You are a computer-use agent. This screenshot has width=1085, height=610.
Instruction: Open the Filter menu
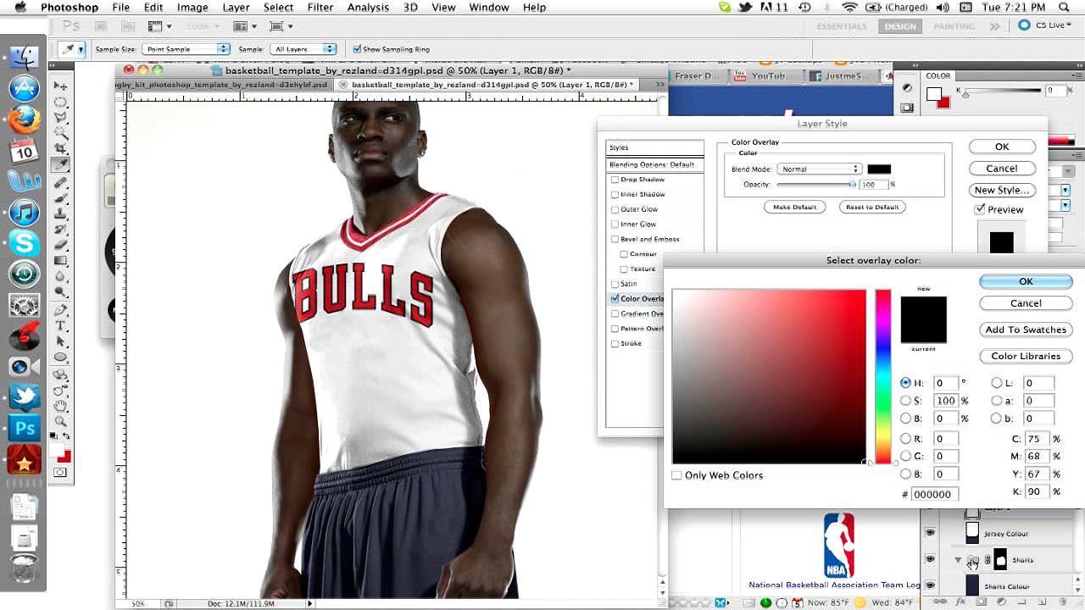pyautogui.click(x=320, y=8)
